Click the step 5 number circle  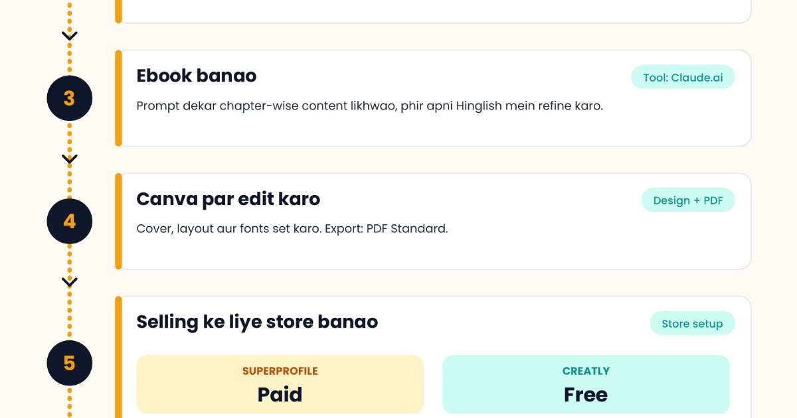(70, 363)
